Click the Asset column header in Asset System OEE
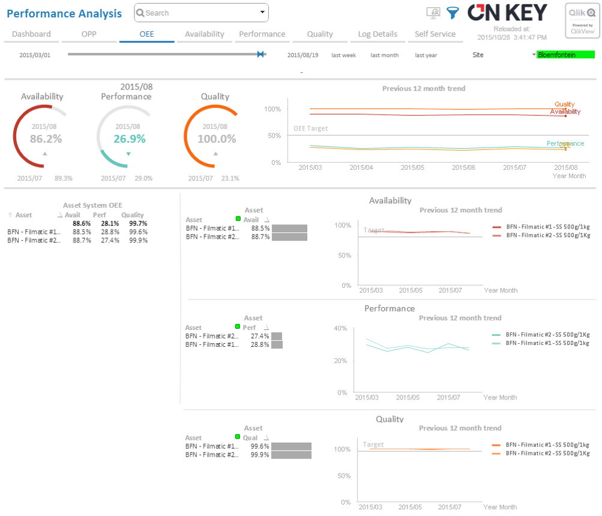Screen dimensions: 602x516 pos(23,215)
